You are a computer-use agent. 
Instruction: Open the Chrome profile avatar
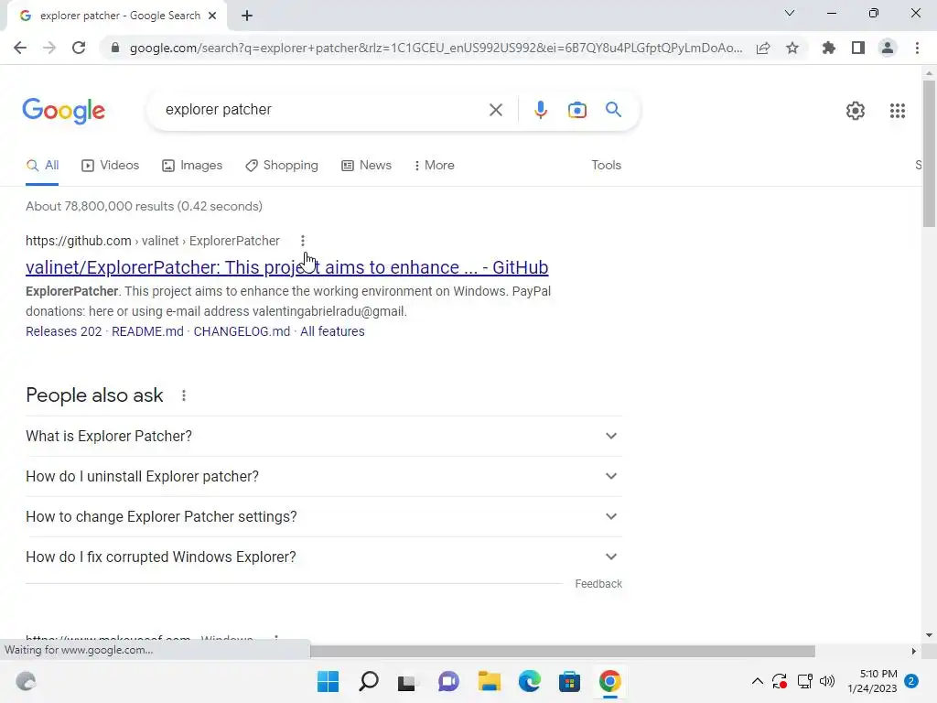(x=888, y=48)
